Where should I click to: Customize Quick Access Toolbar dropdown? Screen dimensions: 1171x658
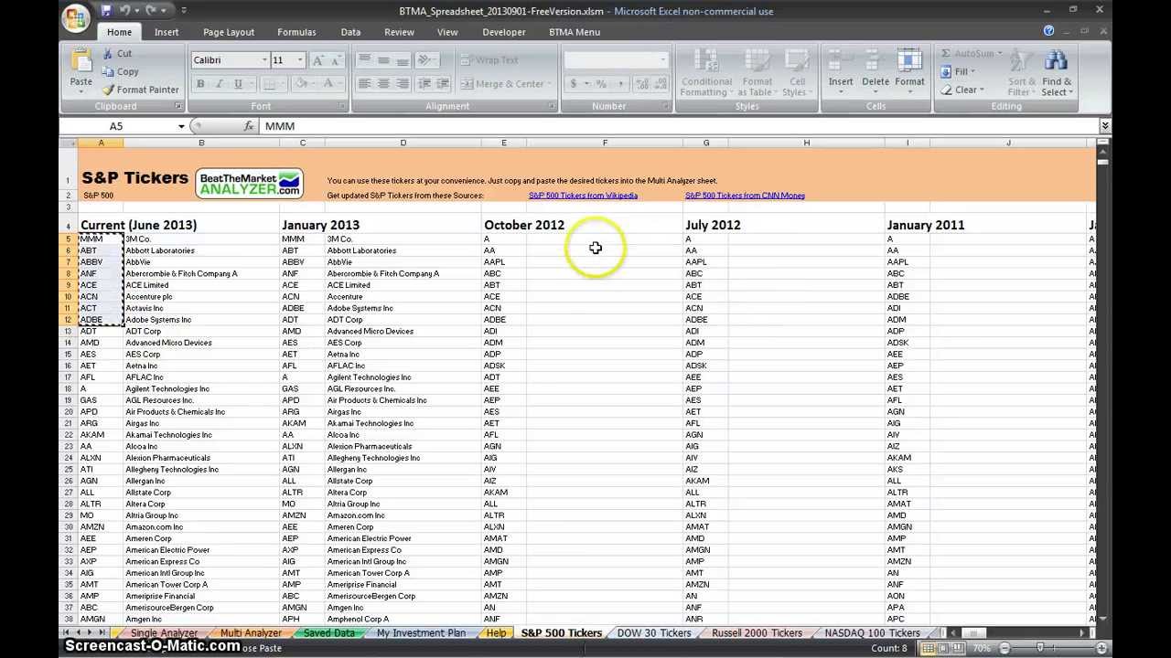[183, 11]
